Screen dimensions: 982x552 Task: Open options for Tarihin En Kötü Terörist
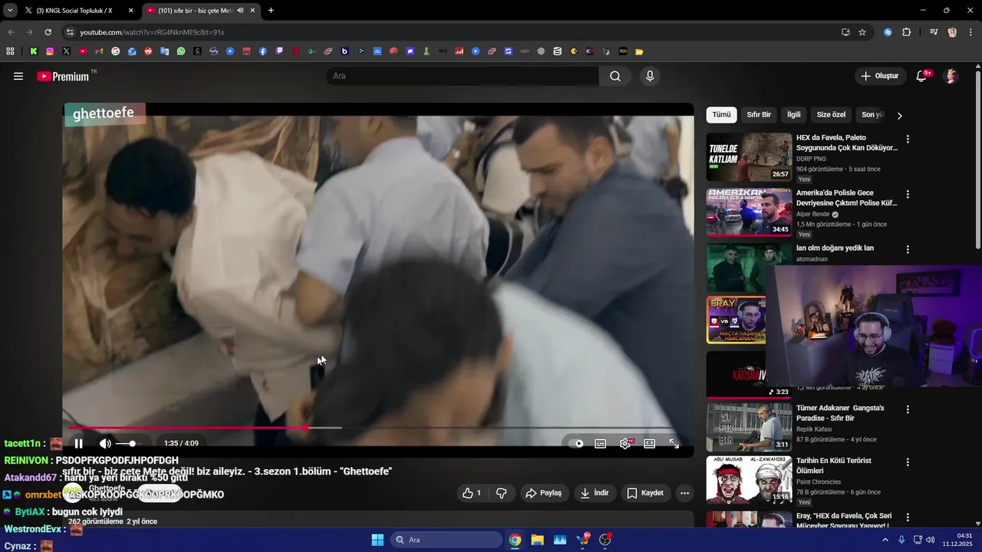[908, 462]
